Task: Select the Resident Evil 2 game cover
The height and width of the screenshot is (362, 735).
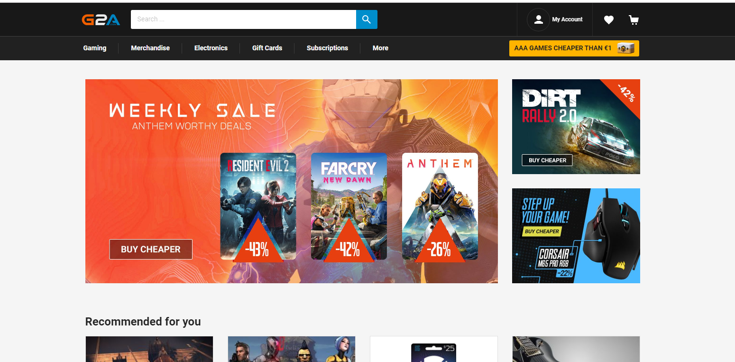Action: (258, 206)
